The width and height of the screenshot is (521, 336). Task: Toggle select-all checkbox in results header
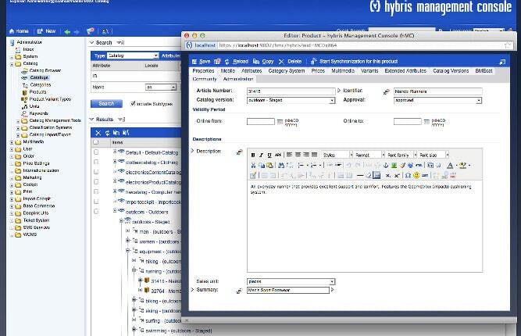point(96,142)
